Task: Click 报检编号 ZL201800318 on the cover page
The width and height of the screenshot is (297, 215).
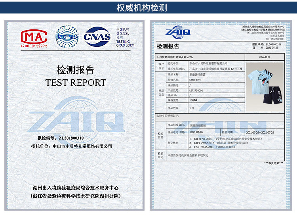Action: [x=61, y=138]
